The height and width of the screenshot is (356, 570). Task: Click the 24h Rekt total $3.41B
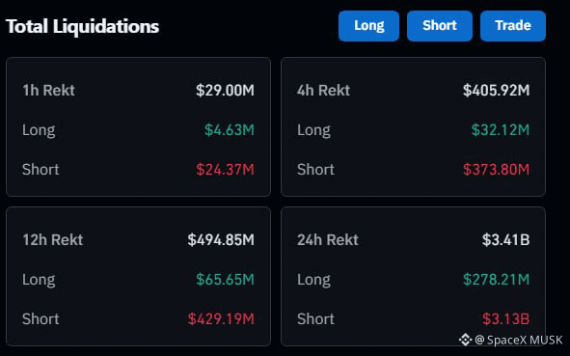[x=506, y=239]
